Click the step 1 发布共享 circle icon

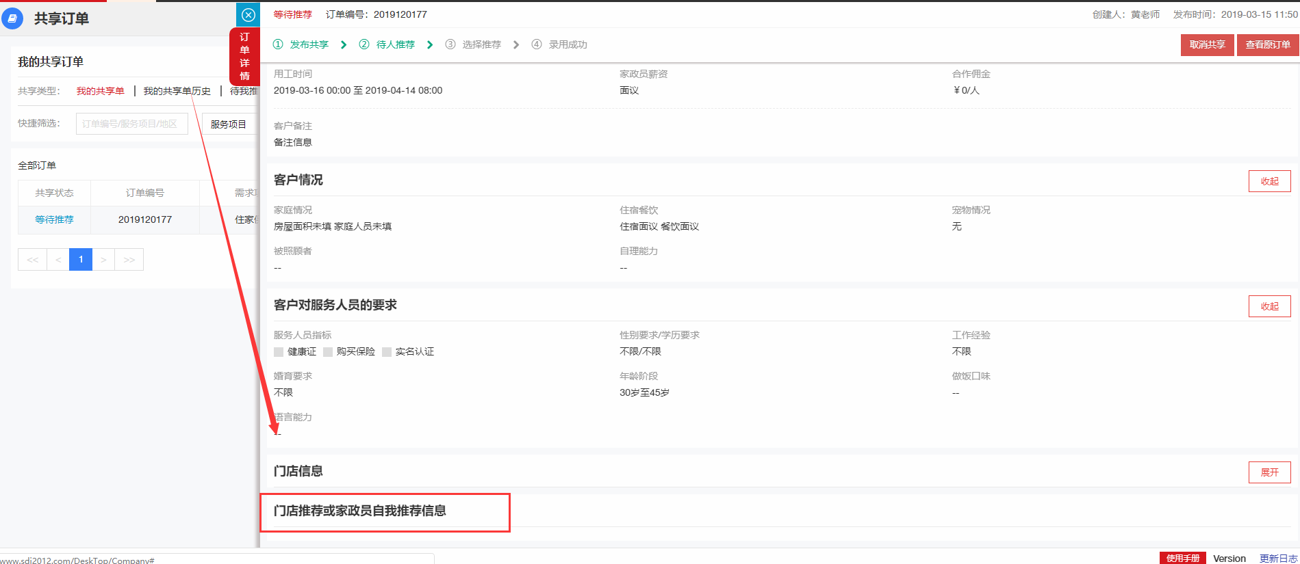(x=278, y=44)
